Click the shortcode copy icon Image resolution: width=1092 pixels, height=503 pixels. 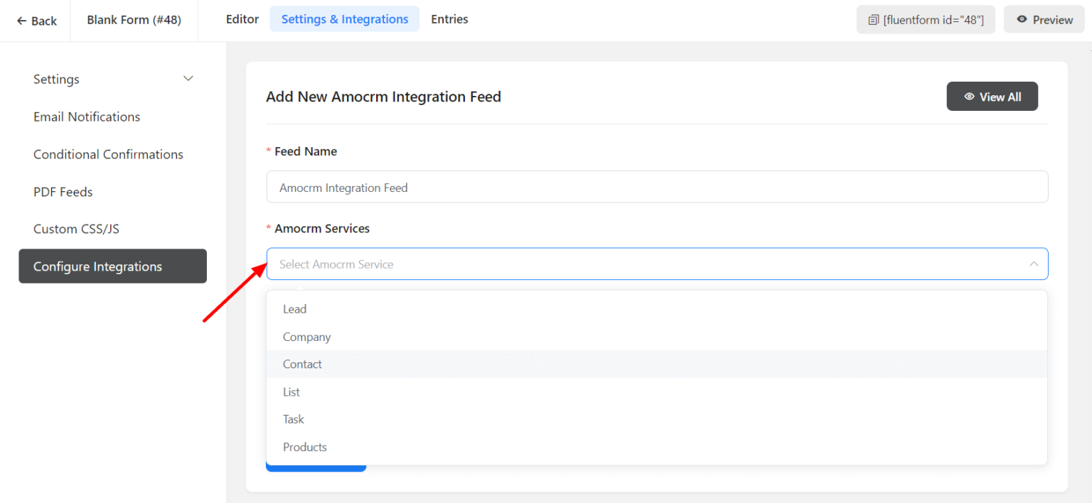pyautogui.click(x=874, y=19)
